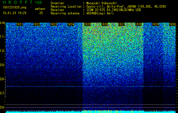Click the Receiving Location label
178x113 pixels.
coord(66,6)
